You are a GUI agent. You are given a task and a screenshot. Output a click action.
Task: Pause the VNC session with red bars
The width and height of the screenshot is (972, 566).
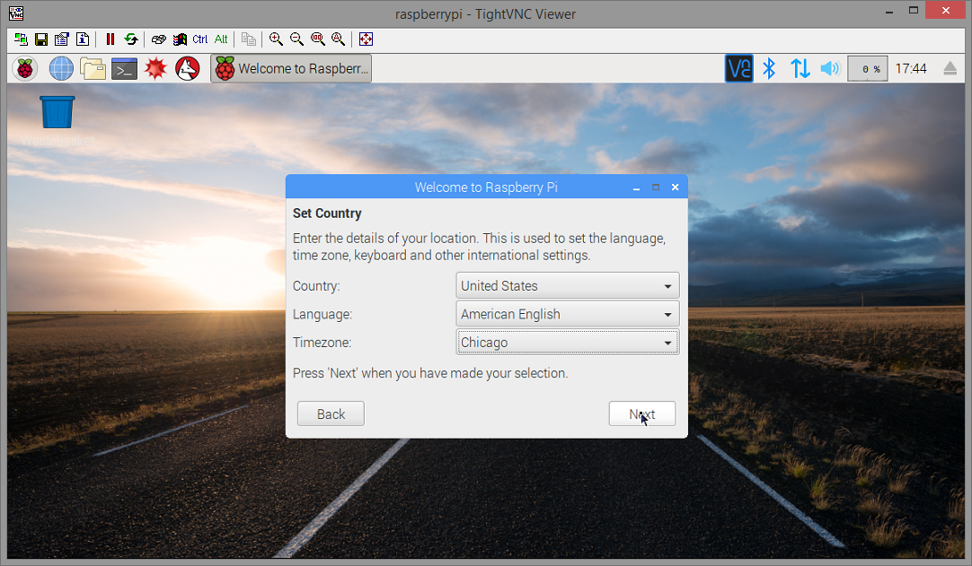coord(110,39)
